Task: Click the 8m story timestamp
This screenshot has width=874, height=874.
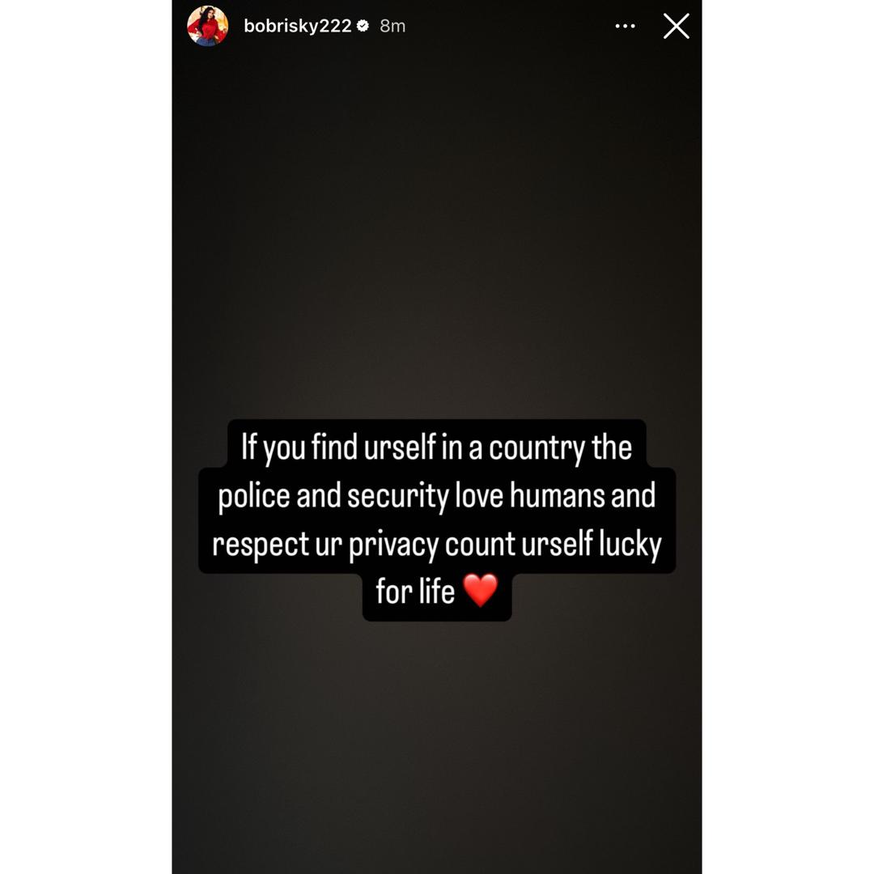Action: [392, 26]
